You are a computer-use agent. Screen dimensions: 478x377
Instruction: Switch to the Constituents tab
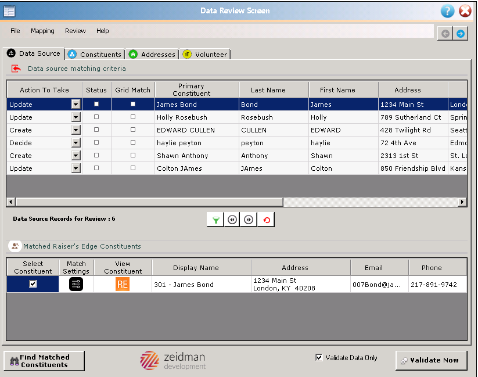pyautogui.click(x=95, y=54)
